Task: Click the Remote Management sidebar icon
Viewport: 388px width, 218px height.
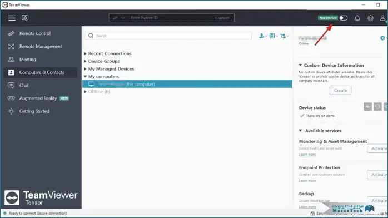Action: 11,46
